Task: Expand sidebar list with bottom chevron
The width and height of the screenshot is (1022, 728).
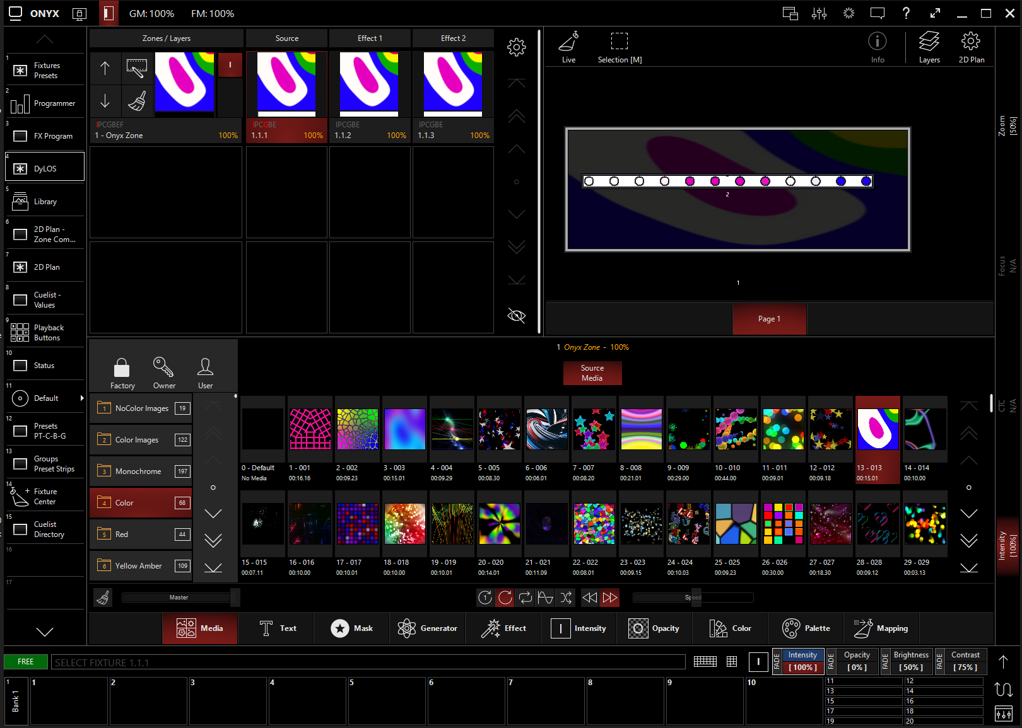Action: tap(45, 631)
